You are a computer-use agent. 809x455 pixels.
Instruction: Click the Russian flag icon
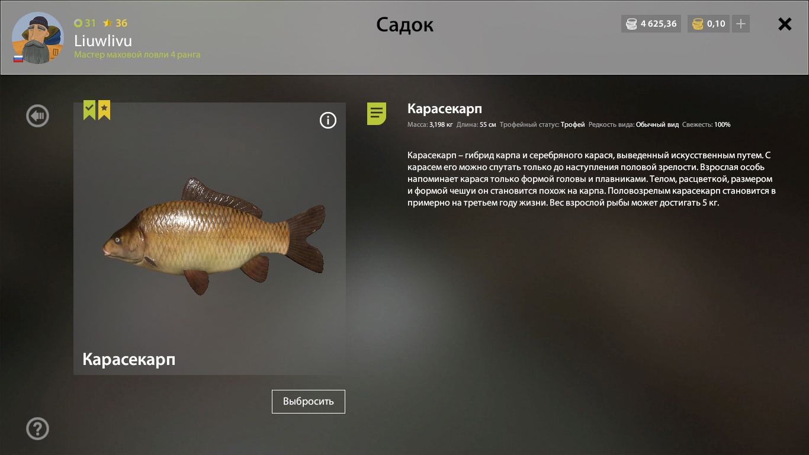click(x=18, y=59)
